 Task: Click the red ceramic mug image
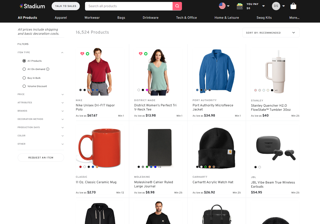click(100, 148)
